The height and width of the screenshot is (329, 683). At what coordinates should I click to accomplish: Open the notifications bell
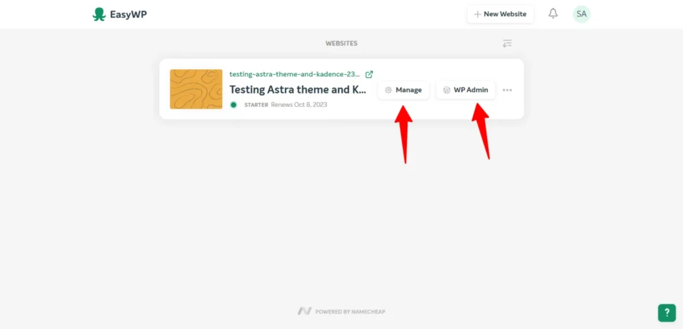pyautogui.click(x=553, y=13)
